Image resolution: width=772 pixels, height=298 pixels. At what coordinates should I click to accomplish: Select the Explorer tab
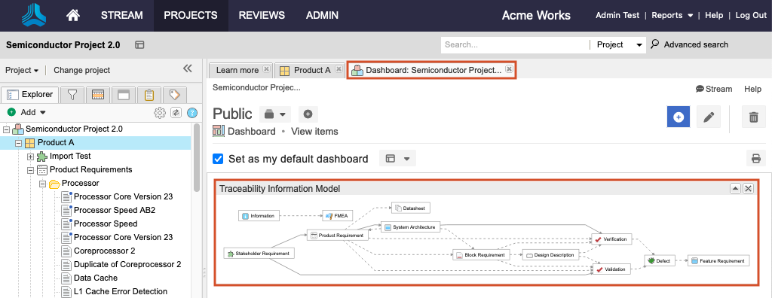point(31,94)
